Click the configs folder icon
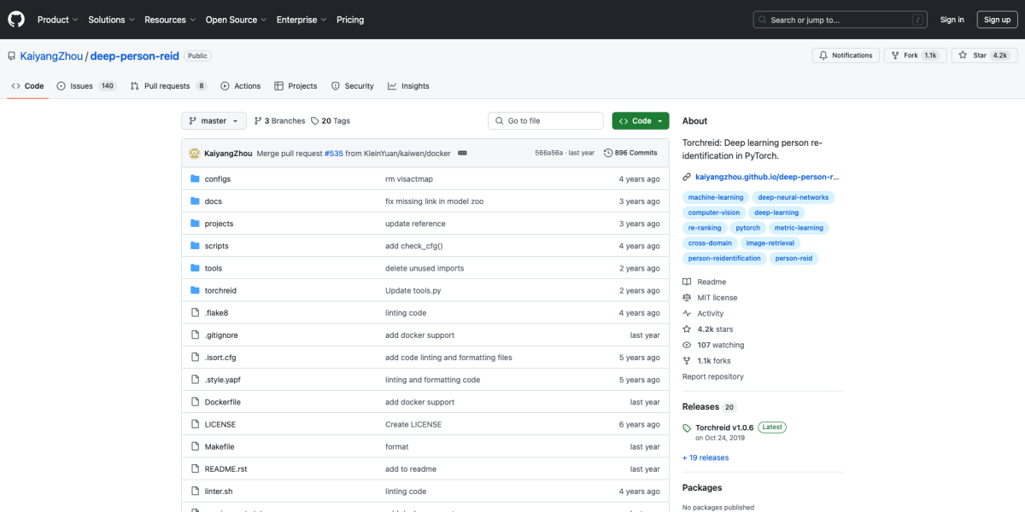Viewport: 1025px width, 512px height. coord(195,179)
